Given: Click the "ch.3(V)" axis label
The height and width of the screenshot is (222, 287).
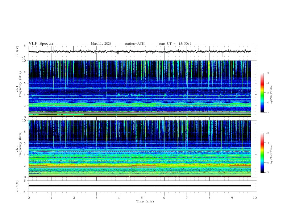Looking at the screenshot, I should click(x=17, y=186).
